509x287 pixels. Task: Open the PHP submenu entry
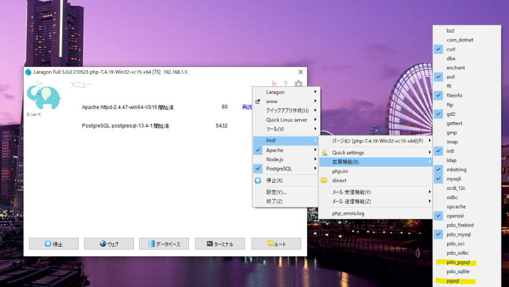click(286, 141)
